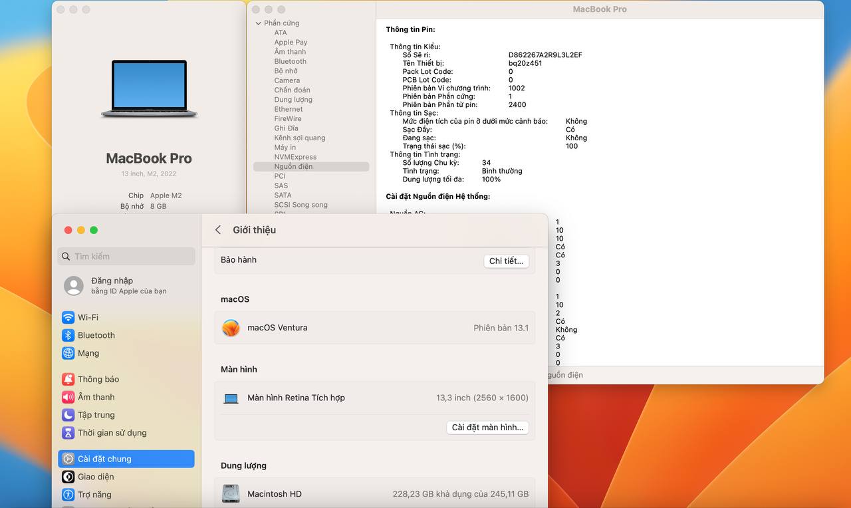Select Chẩn đoán in hardware tree

tap(292, 90)
